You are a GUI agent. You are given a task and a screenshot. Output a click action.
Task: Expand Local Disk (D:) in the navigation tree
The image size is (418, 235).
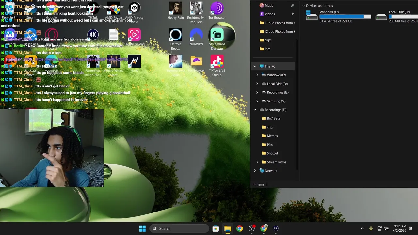tap(257, 84)
